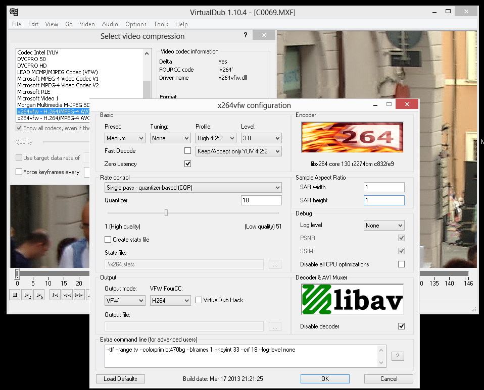Screen dimensions: 484x390
Task: Toggle the VirtualDub Hack checkbox
Action: pos(199,300)
